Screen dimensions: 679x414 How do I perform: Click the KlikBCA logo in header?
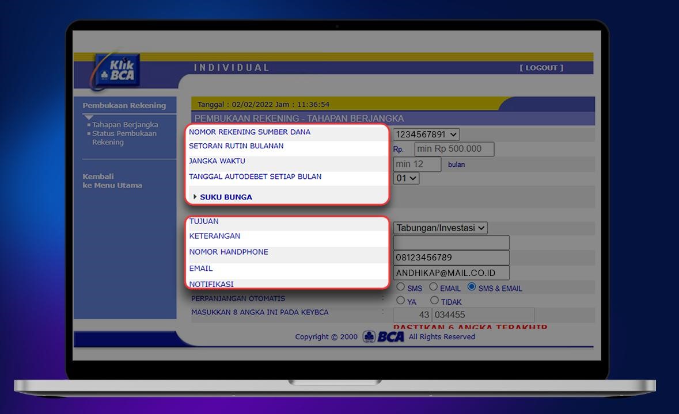click(116, 71)
